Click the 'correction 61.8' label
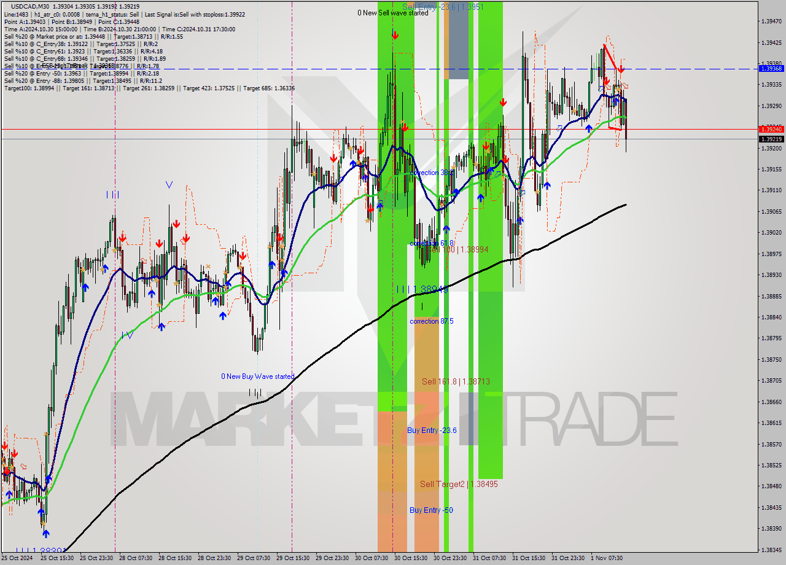The image size is (786, 565). coord(432,244)
